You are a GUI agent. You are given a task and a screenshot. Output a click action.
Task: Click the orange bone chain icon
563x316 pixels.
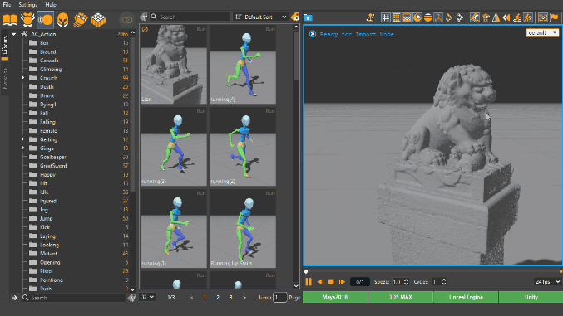[449, 17]
